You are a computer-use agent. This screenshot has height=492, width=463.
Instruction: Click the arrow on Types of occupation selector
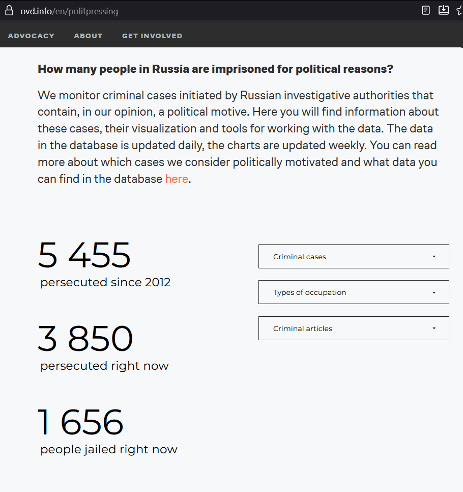[x=434, y=292]
